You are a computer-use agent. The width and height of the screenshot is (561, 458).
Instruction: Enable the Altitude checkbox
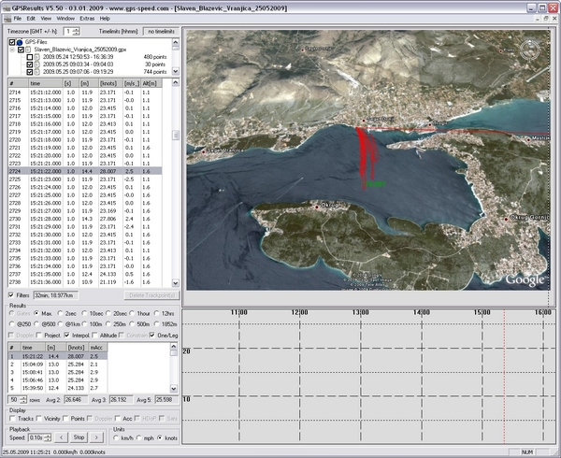click(94, 336)
